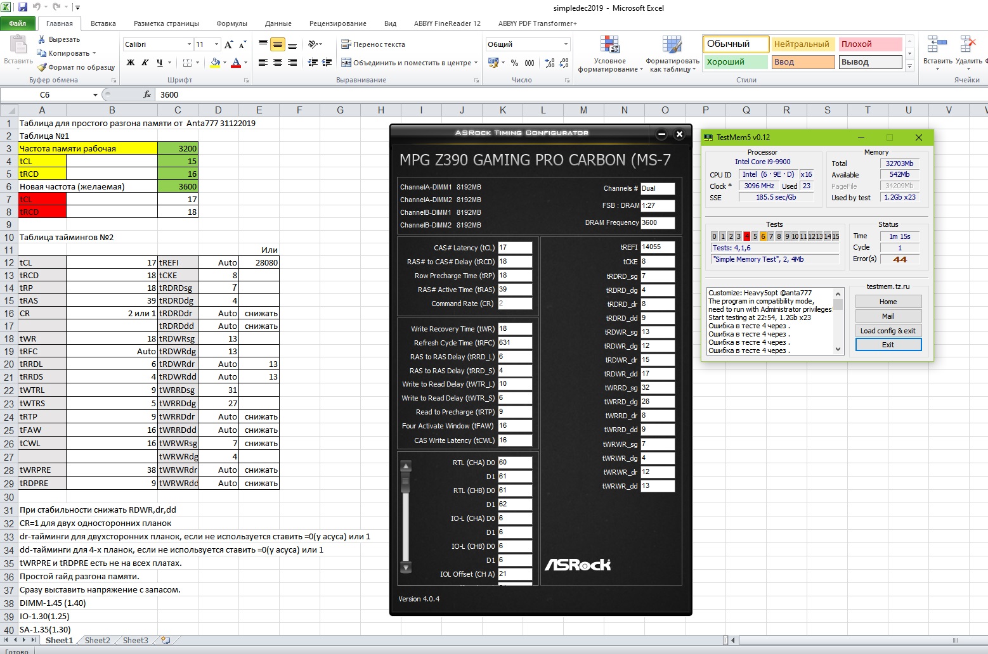Viewport: 988px width, 654px height.
Task: Open the Копировать dropdown arrow
Action: pos(94,53)
